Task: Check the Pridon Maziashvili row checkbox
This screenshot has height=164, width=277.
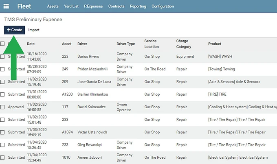Action: click(2, 69)
